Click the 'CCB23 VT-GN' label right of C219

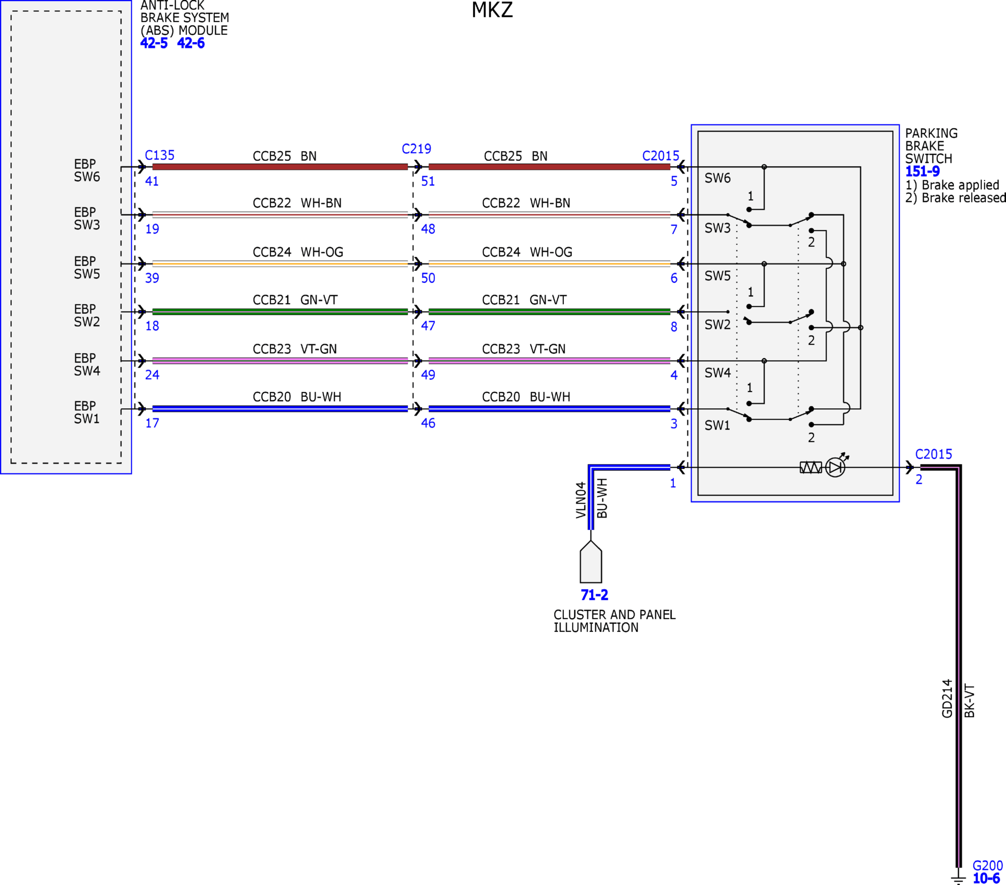[524, 349]
